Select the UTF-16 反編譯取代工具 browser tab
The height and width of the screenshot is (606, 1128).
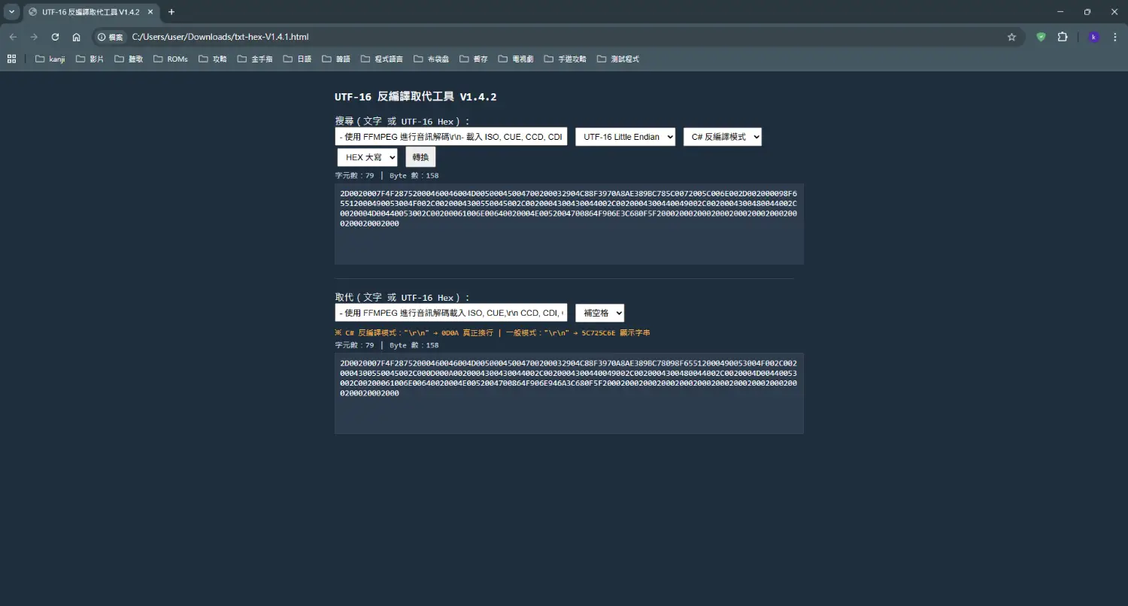click(x=83, y=12)
